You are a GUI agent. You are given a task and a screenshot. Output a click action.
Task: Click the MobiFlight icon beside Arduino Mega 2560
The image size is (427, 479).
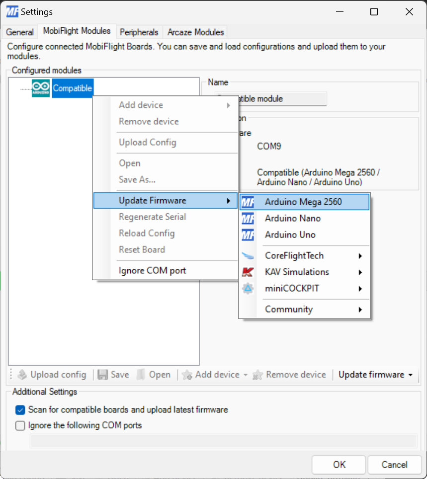(248, 202)
